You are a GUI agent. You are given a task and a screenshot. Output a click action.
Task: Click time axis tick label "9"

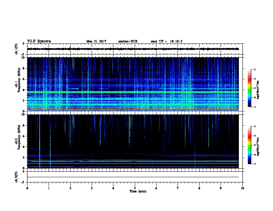(221, 188)
